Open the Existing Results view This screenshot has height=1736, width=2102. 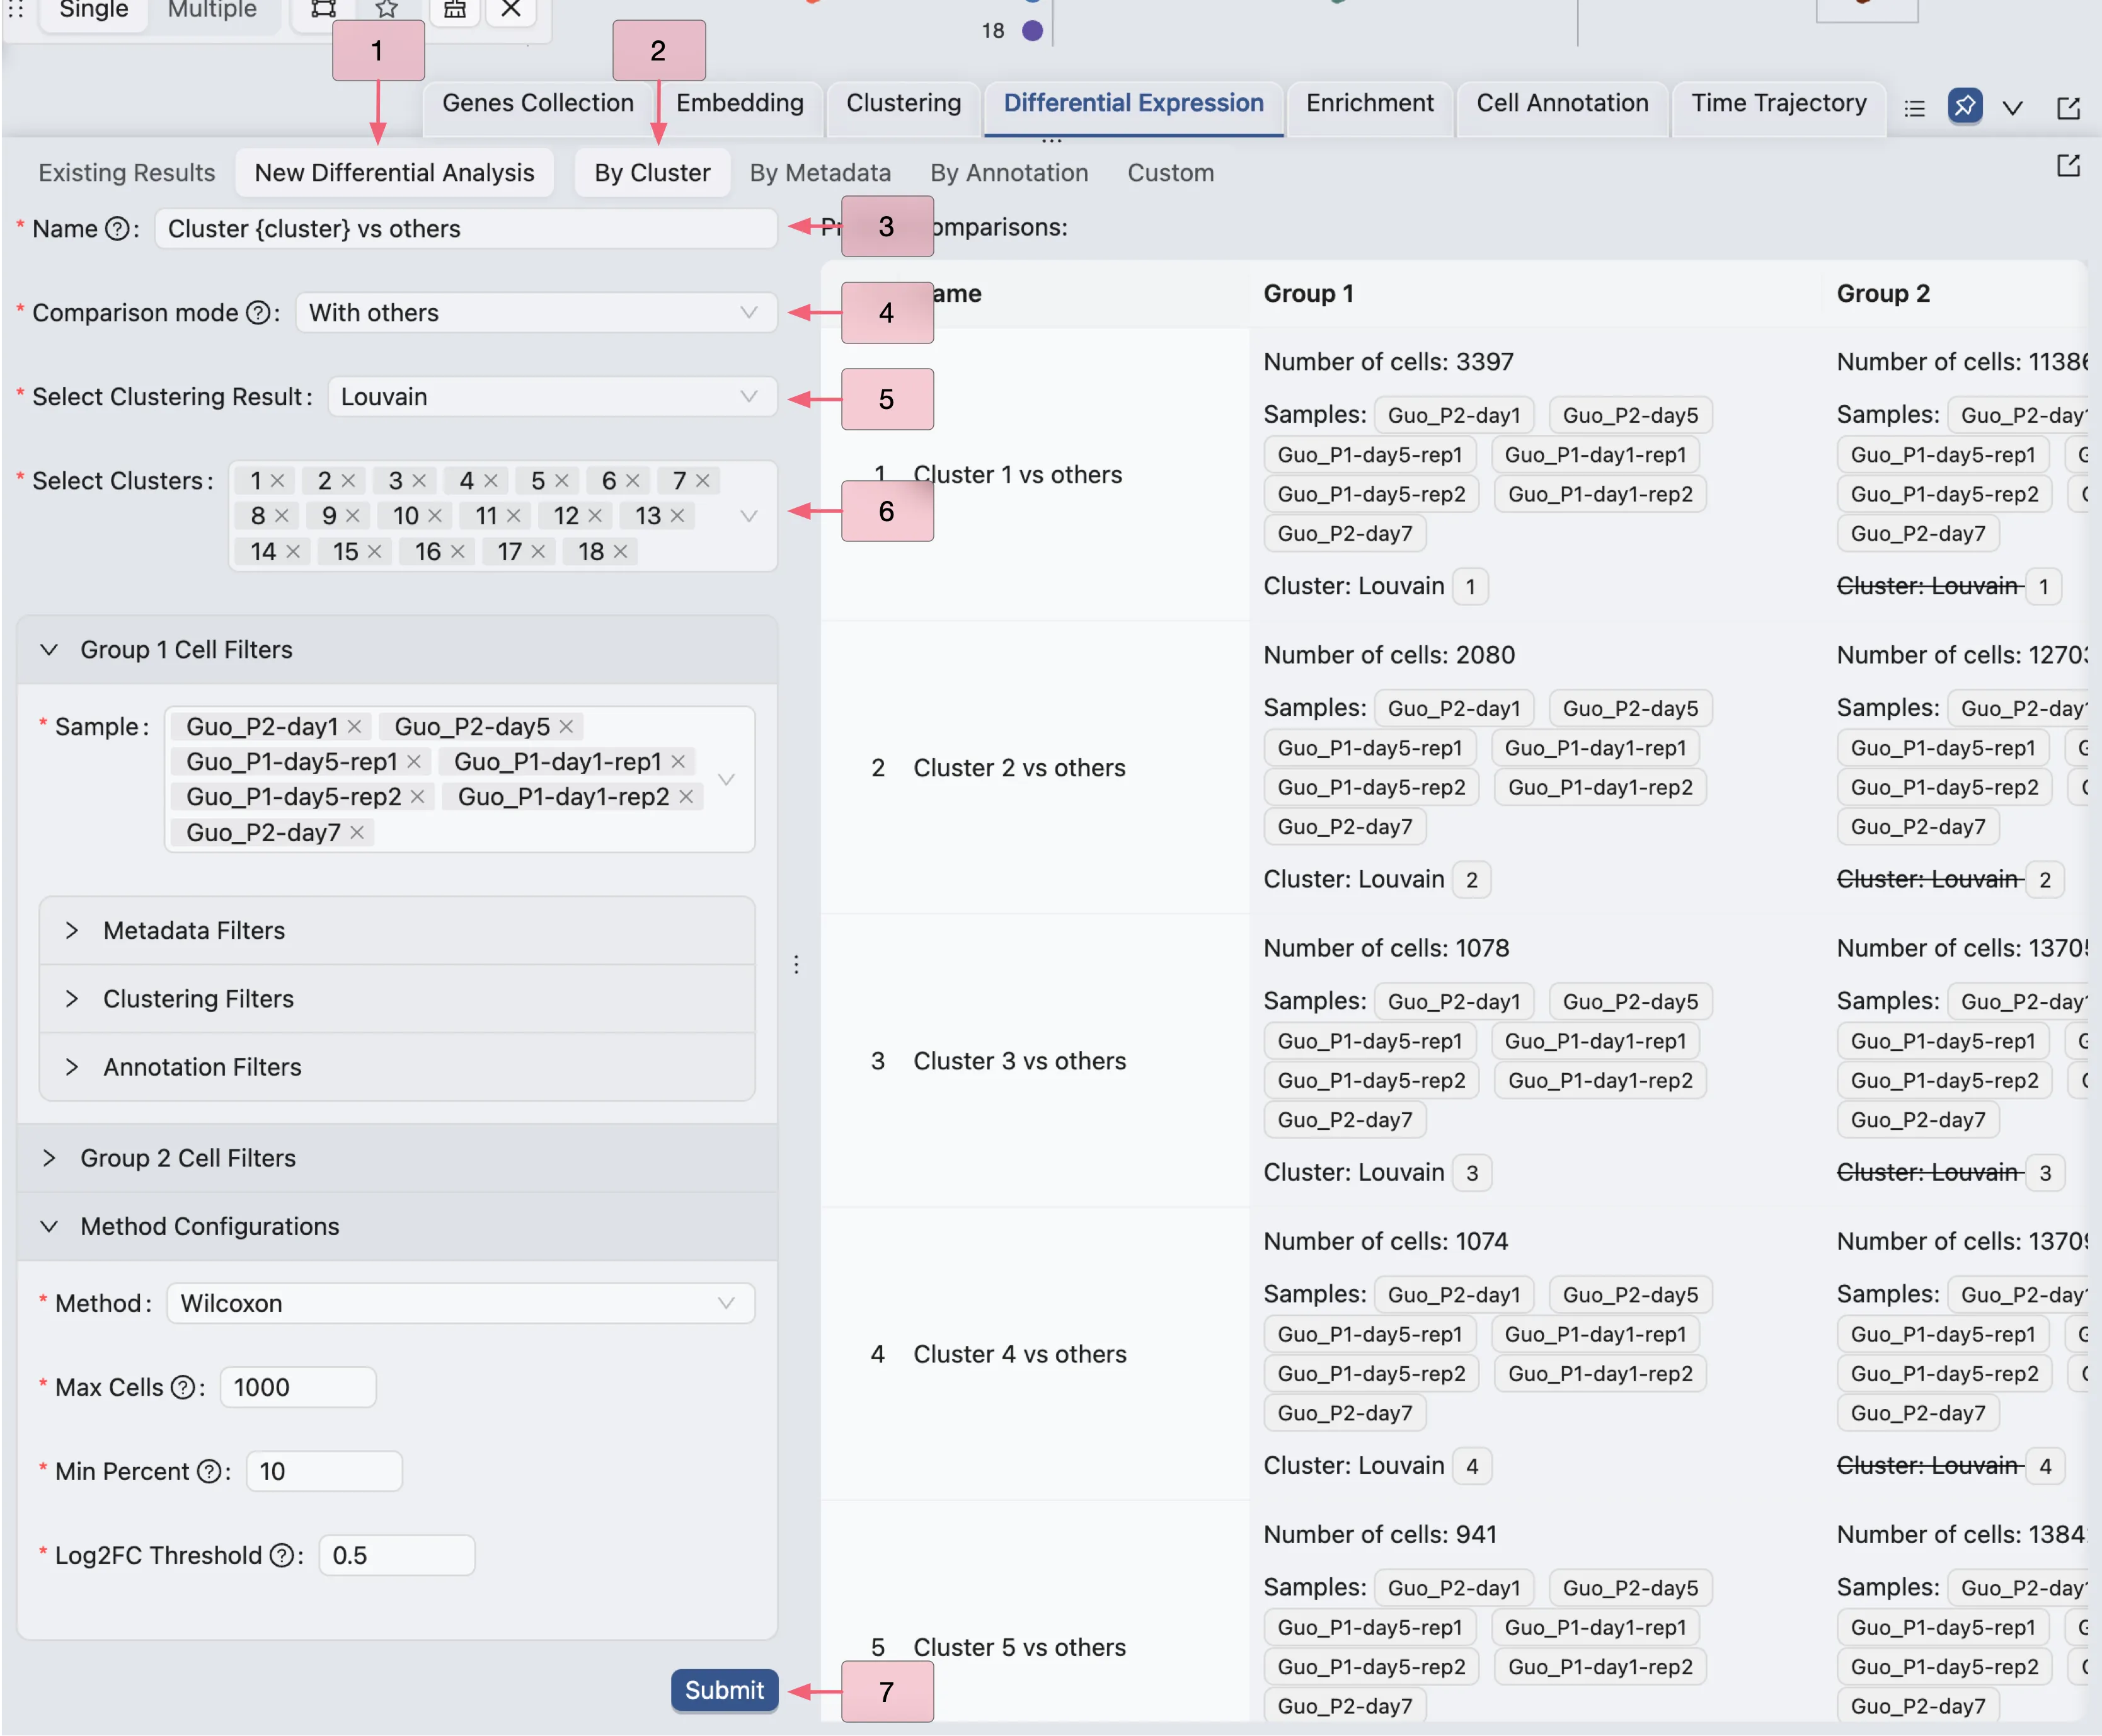pos(127,173)
